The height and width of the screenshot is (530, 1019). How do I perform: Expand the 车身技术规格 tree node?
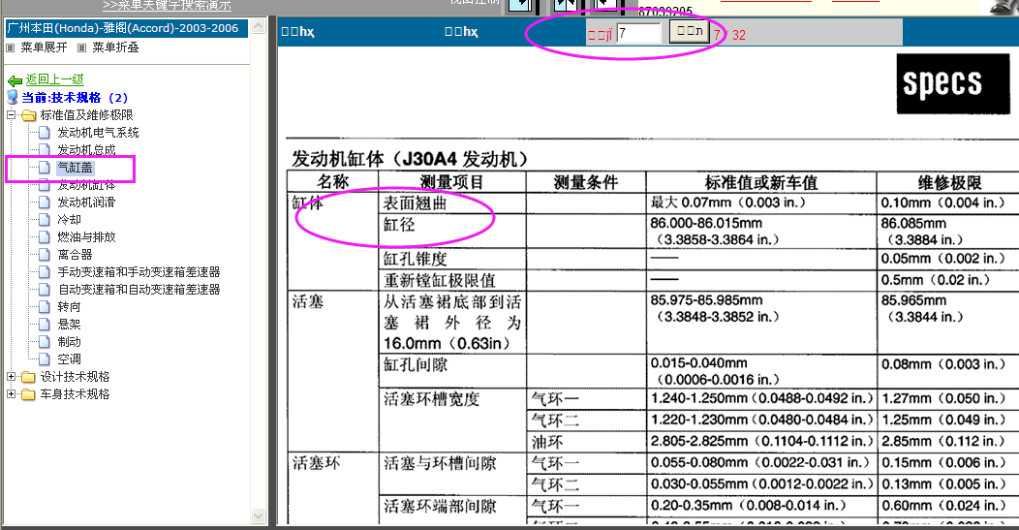click(x=11, y=394)
